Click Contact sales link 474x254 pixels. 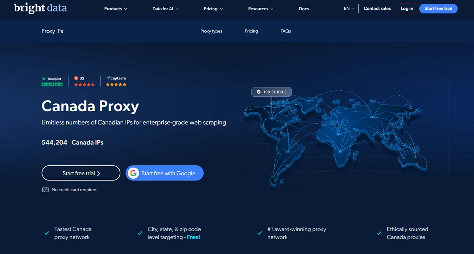(x=377, y=8)
